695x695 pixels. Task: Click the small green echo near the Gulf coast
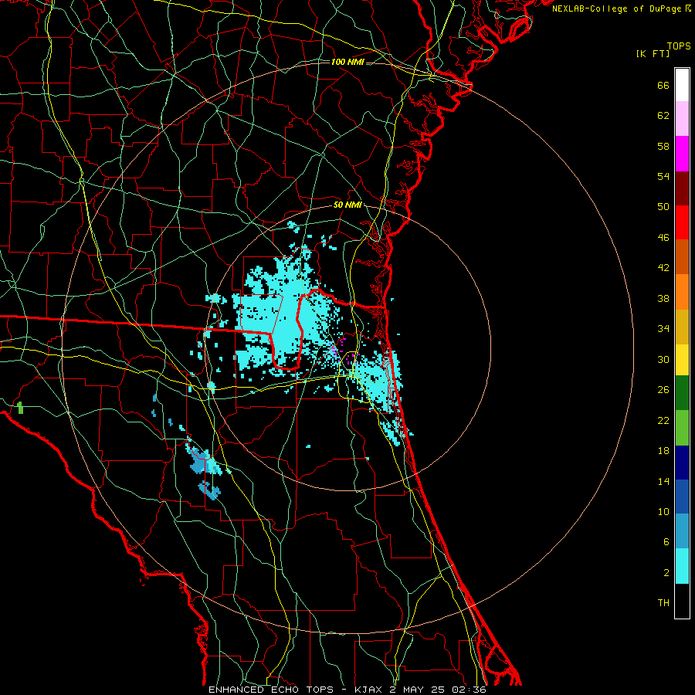point(20,408)
